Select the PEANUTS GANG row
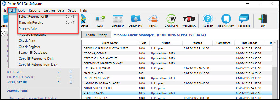 177,93
